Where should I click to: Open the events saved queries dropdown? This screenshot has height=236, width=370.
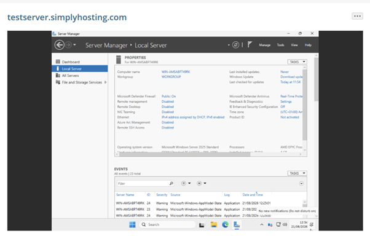pos(201,183)
